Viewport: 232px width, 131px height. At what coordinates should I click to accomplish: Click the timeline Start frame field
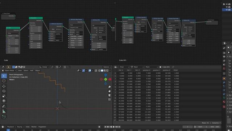pos(203,127)
